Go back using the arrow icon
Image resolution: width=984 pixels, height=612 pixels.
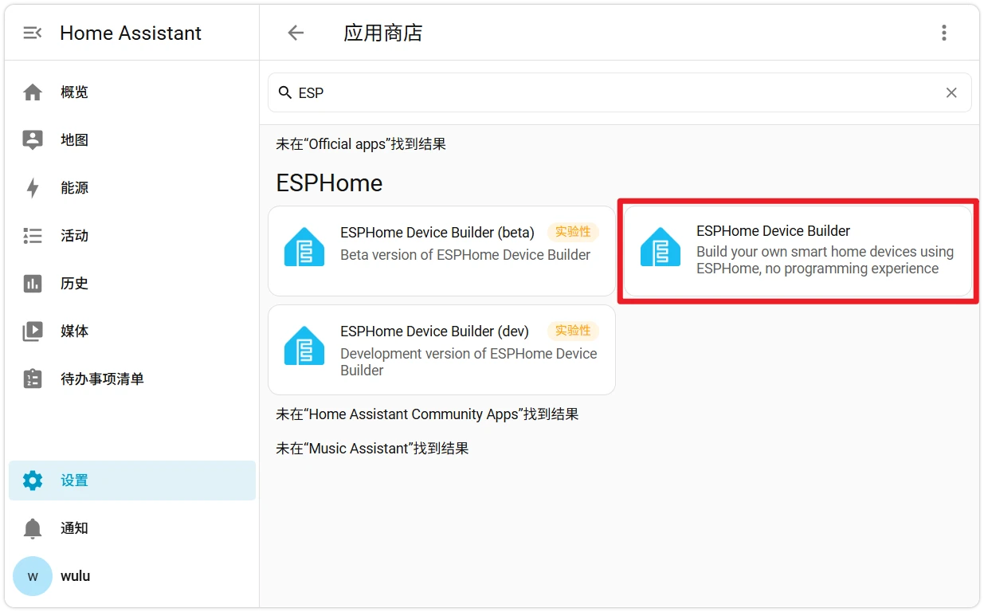296,33
